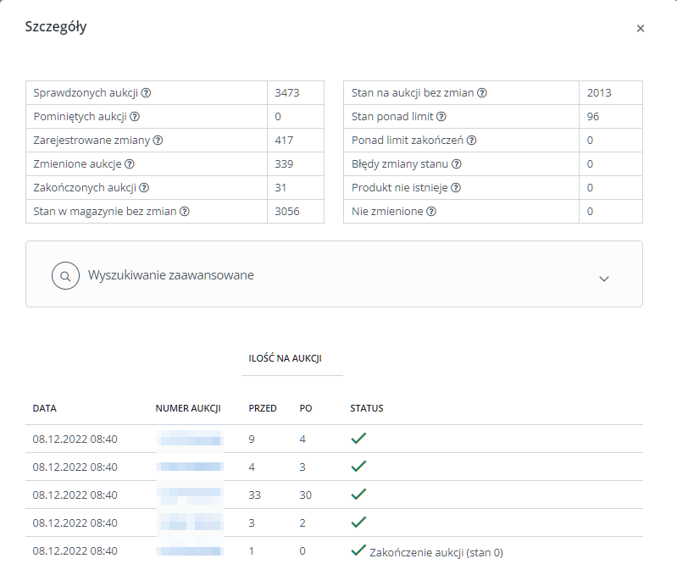Click help icon beside Pominiętych aukcji
The image size is (677, 564).
coord(135,117)
